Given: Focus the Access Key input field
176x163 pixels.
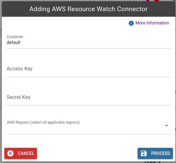Looking at the screenshot, I should pos(89,70).
